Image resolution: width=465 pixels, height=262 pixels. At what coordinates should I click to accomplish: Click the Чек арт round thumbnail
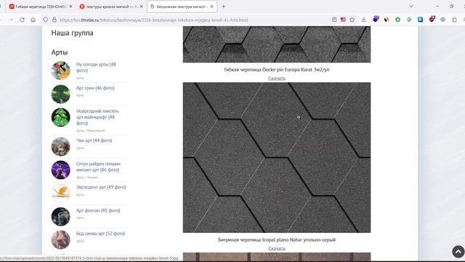(61, 146)
